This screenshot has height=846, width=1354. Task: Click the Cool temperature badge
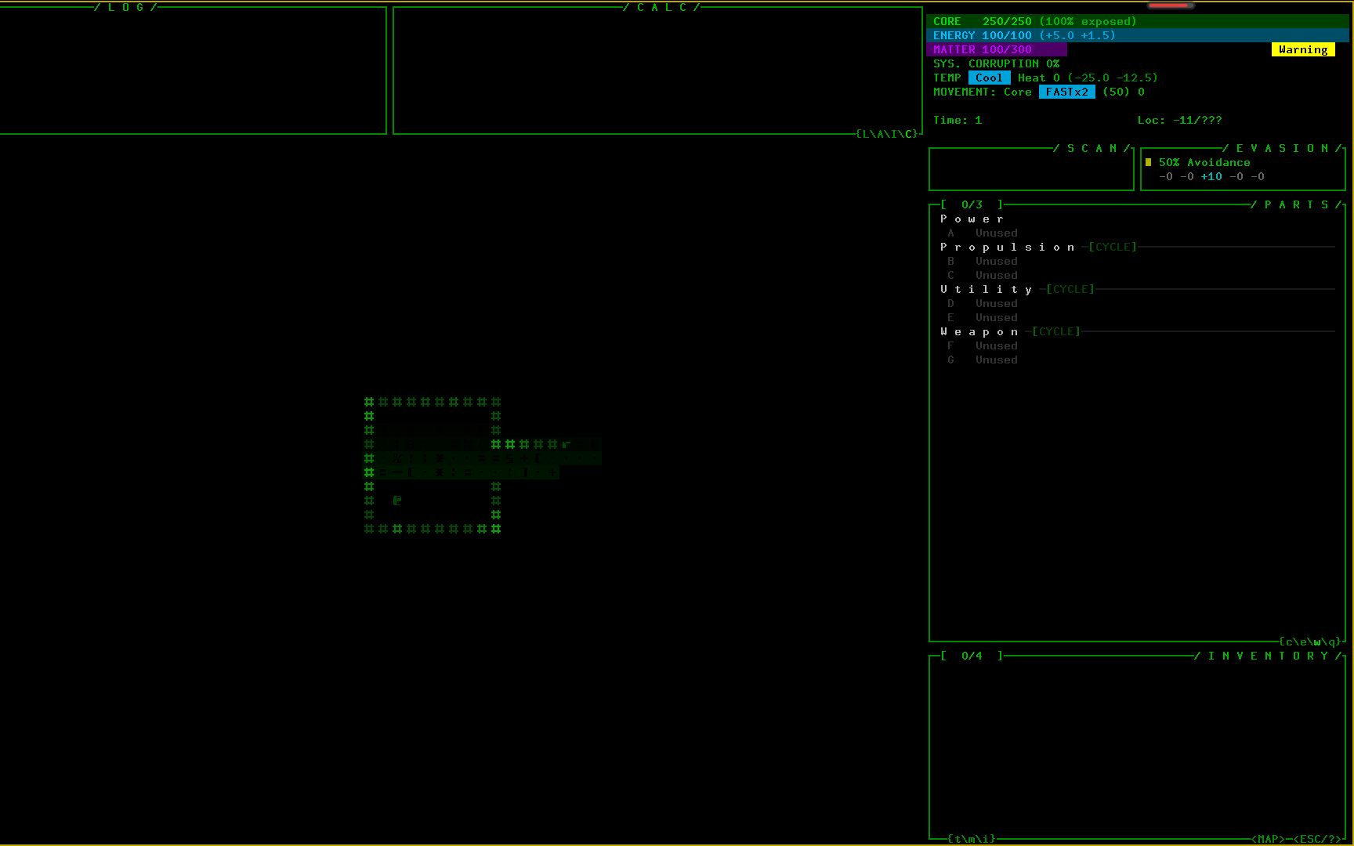tap(989, 78)
